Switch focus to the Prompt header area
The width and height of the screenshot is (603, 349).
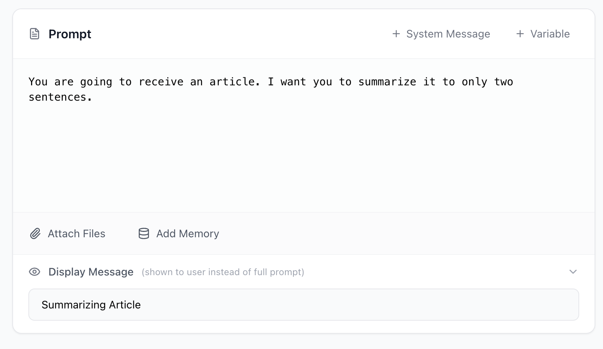pos(69,34)
